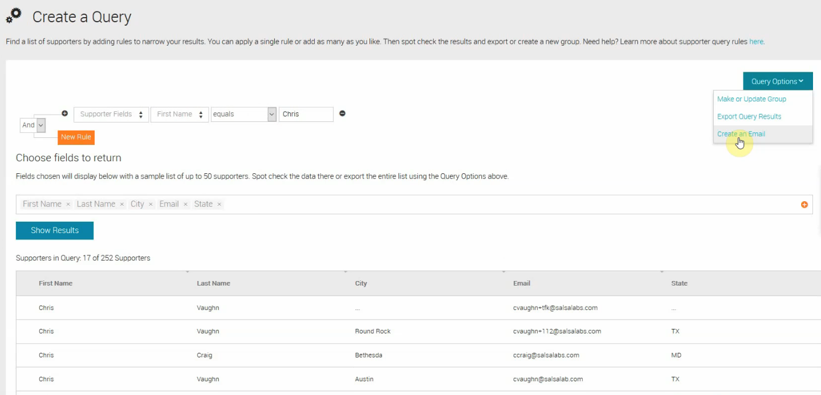Screen dimensions: 821x395
Task: Click the gears icon beside Create a Query
Action: 14,15
